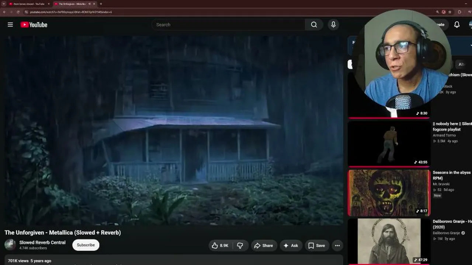Screen dimensions: 472x265
Task: Open more actions three-dot menu
Action: point(337,245)
